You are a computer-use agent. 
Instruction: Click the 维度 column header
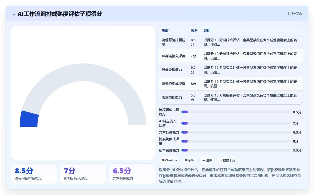pos(165,31)
